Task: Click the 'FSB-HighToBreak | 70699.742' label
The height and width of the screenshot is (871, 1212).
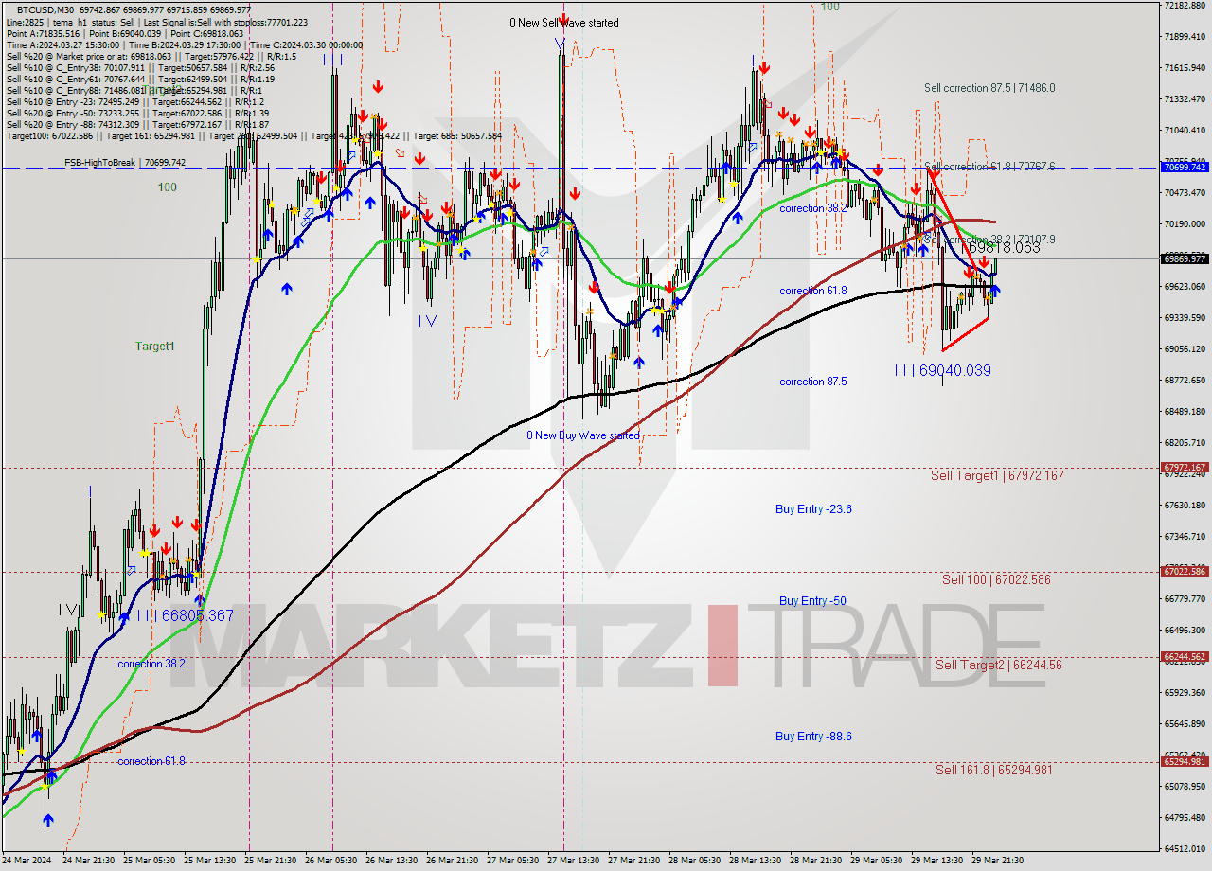Action: tap(125, 163)
